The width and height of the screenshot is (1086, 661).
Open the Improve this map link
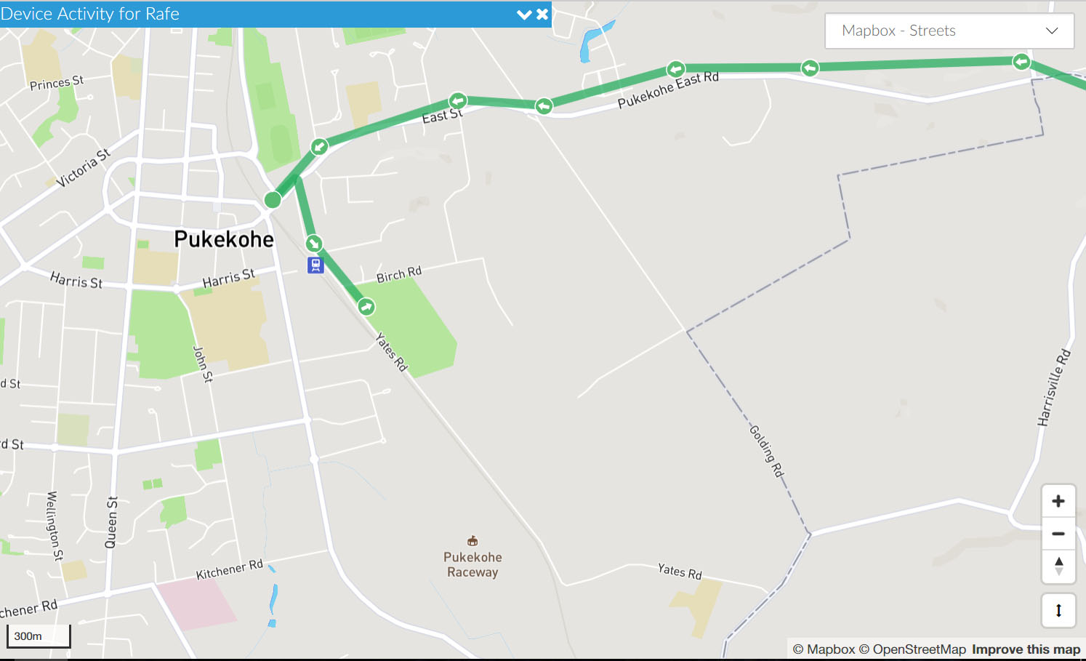point(1026,649)
